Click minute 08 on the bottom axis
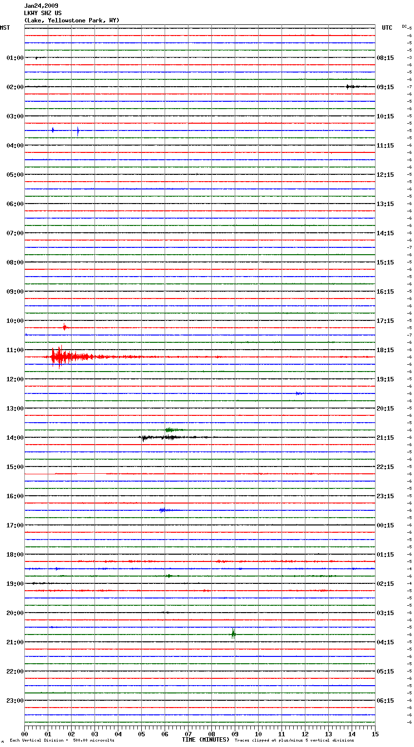Screen dimensions: 414x747 (x=211, y=734)
